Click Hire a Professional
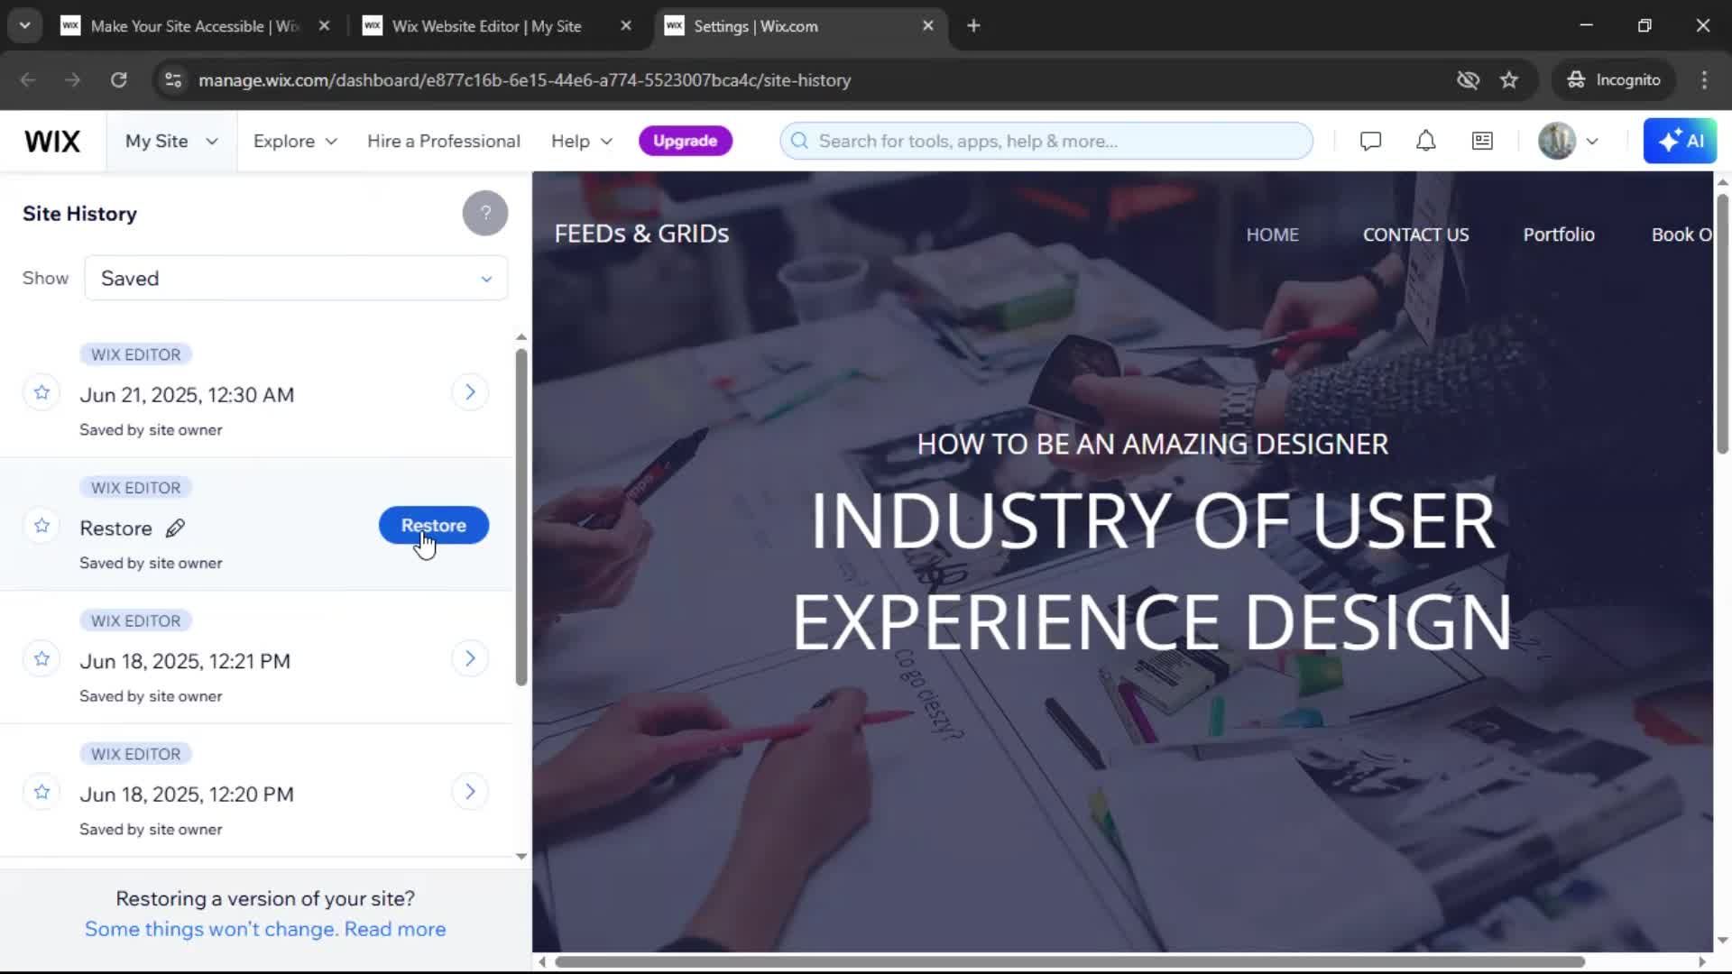Image resolution: width=1732 pixels, height=974 pixels. click(444, 141)
